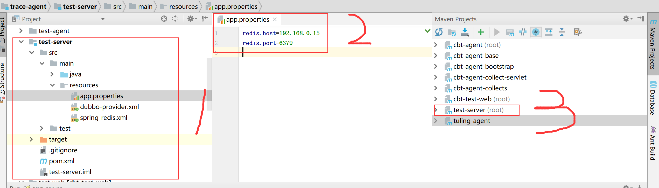Expand cbt-agent (root) Maven project

coord(436,45)
